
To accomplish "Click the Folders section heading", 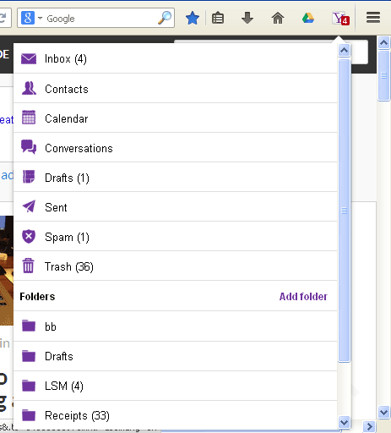I will tap(37, 296).
